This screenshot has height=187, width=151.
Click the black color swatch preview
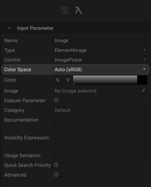tap(142, 80)
